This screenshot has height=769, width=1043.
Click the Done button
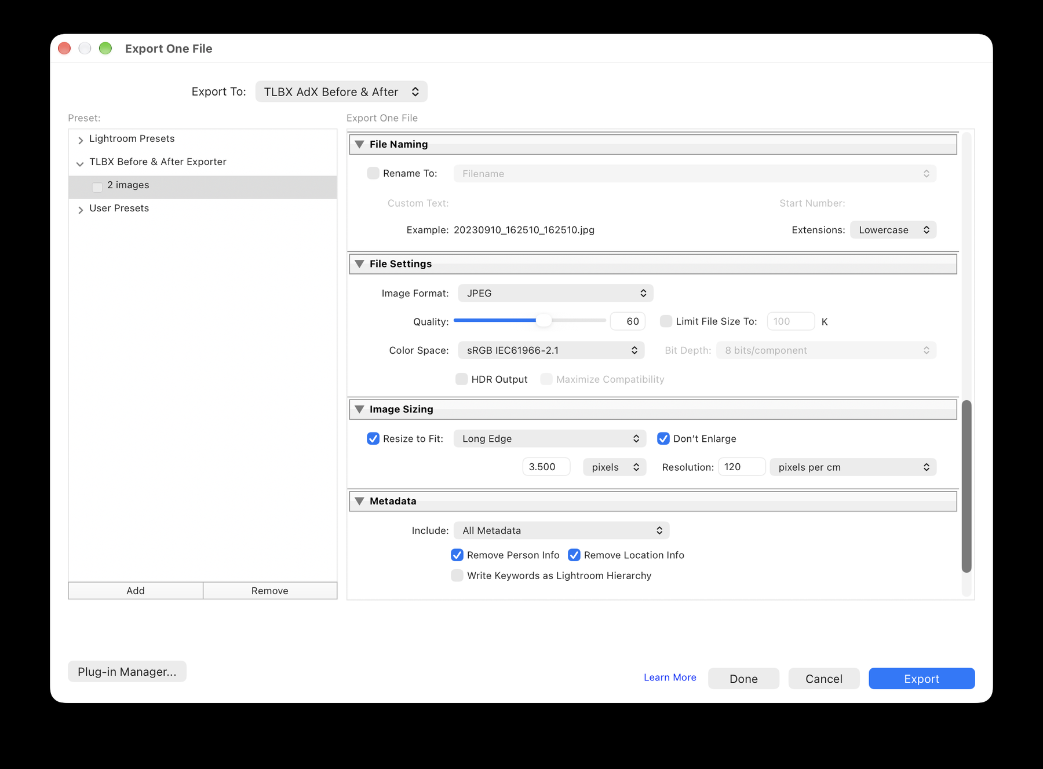[743, 679]
